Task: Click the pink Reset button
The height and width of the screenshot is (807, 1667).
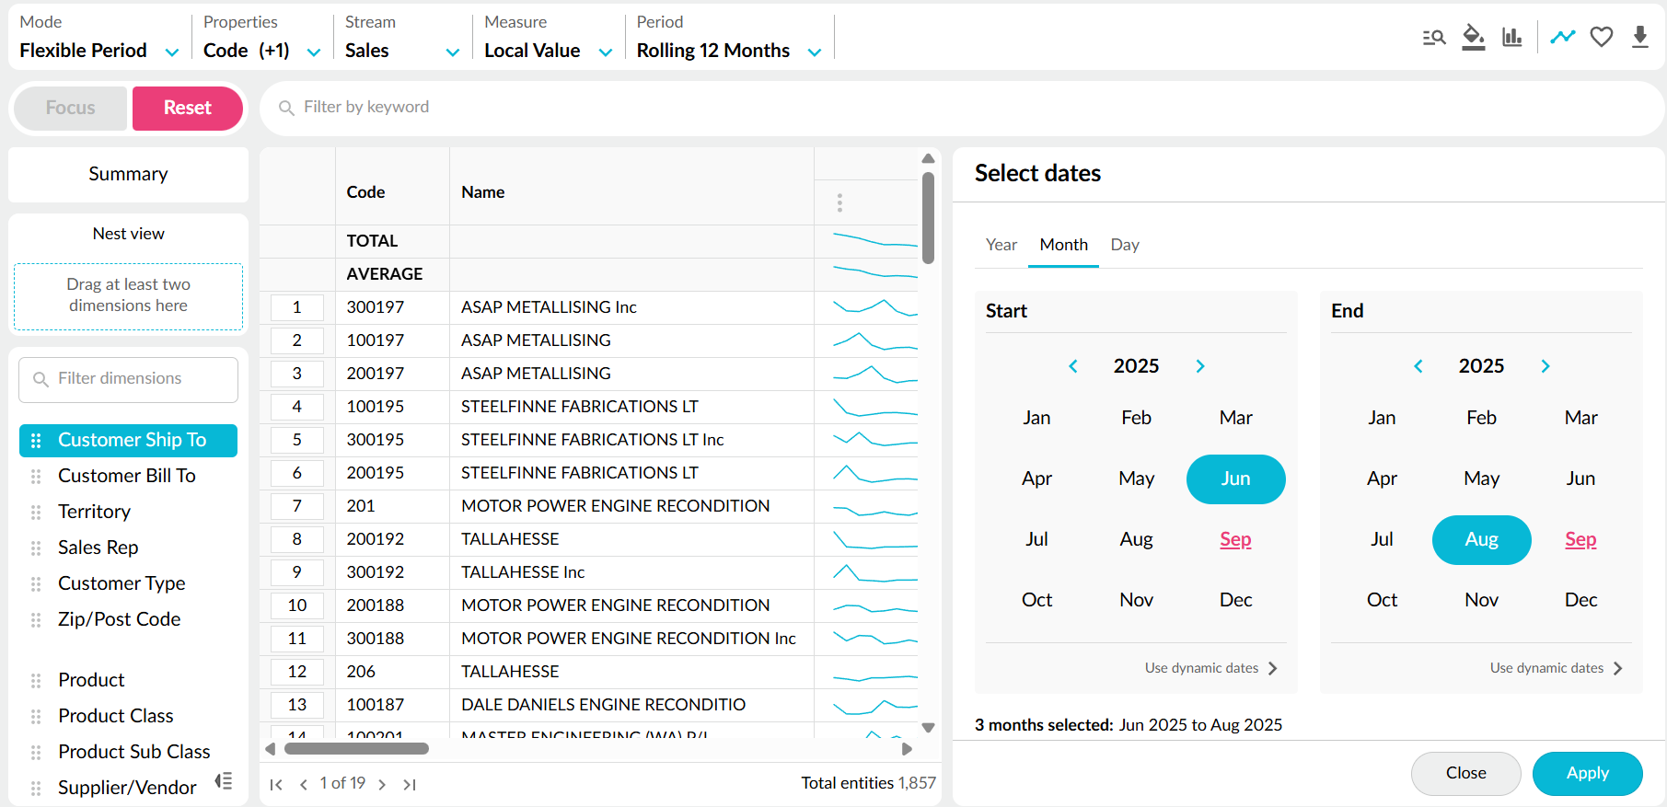Action: click(188, 108)
